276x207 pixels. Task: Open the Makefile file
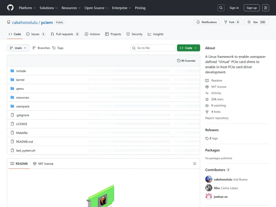[x=22, y=133]
